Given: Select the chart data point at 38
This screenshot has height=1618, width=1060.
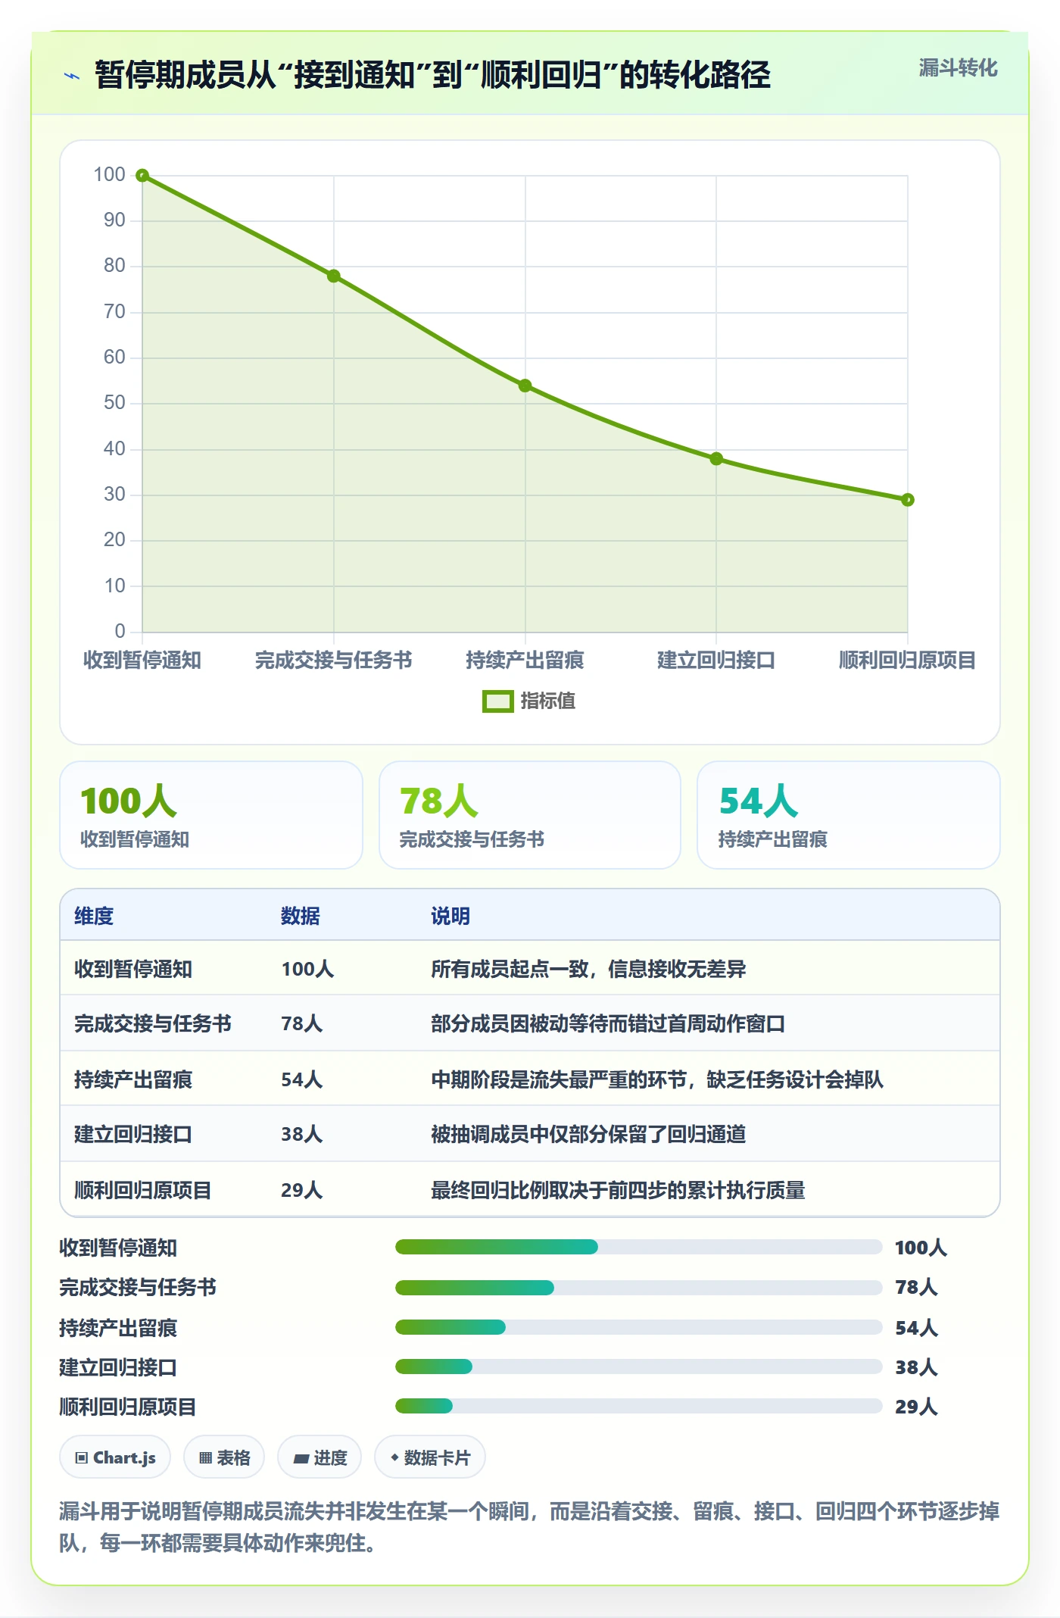Looking at the screenshot, I should [716, 458].
